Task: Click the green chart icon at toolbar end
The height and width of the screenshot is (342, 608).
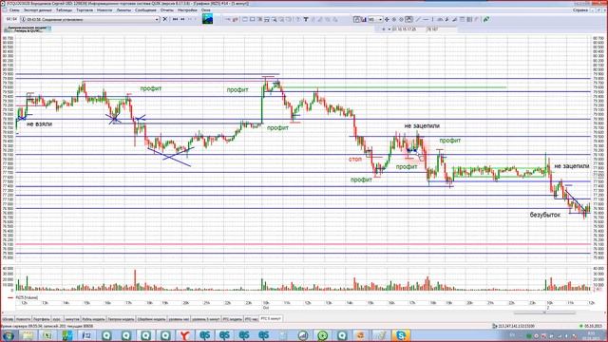Action: click(485, 19)
